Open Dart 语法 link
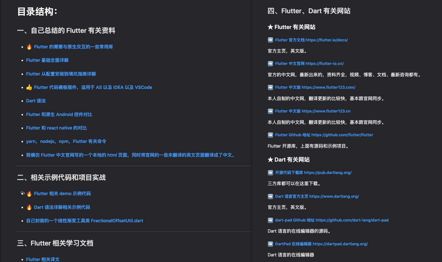442x262 pixels. coord(36,101)
